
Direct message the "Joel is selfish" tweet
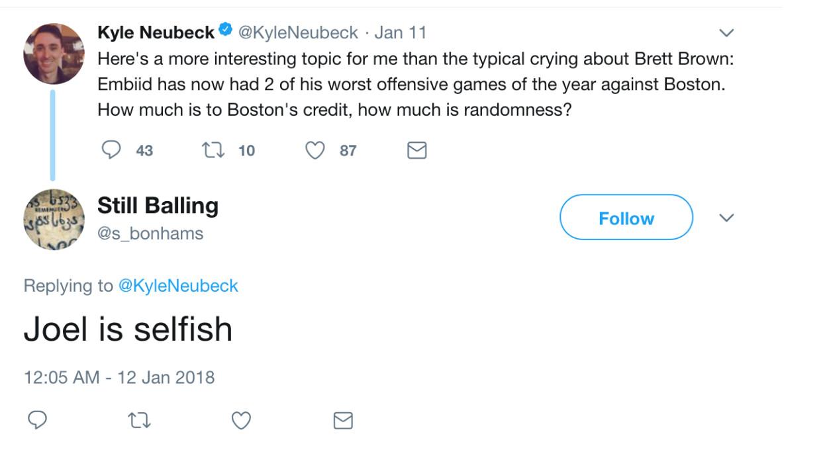click(342, 420)
